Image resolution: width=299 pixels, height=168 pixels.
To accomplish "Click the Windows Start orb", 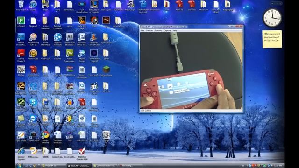I will pyautogui.click(x=20, y=166).
